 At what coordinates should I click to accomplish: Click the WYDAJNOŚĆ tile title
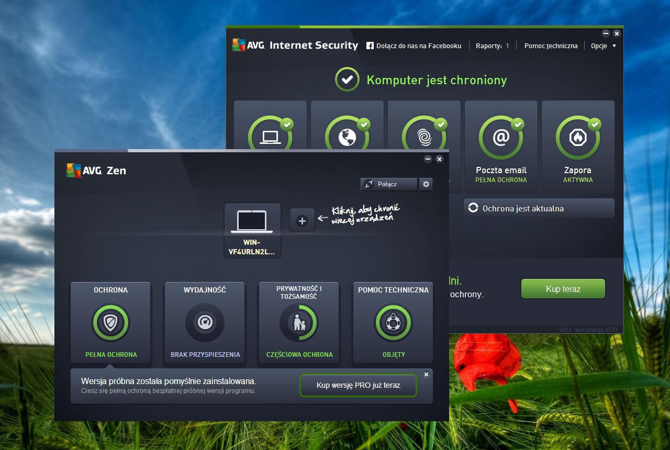point(205,290)
